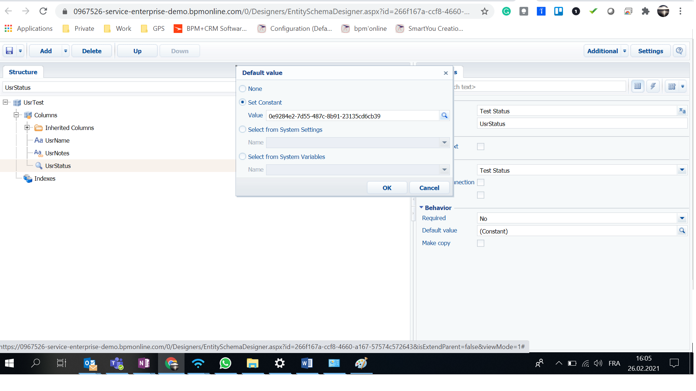Expand the Inherited Columns tree node
Screen dimensions: 696x391
pyautogui.click(x=28, y=127)
